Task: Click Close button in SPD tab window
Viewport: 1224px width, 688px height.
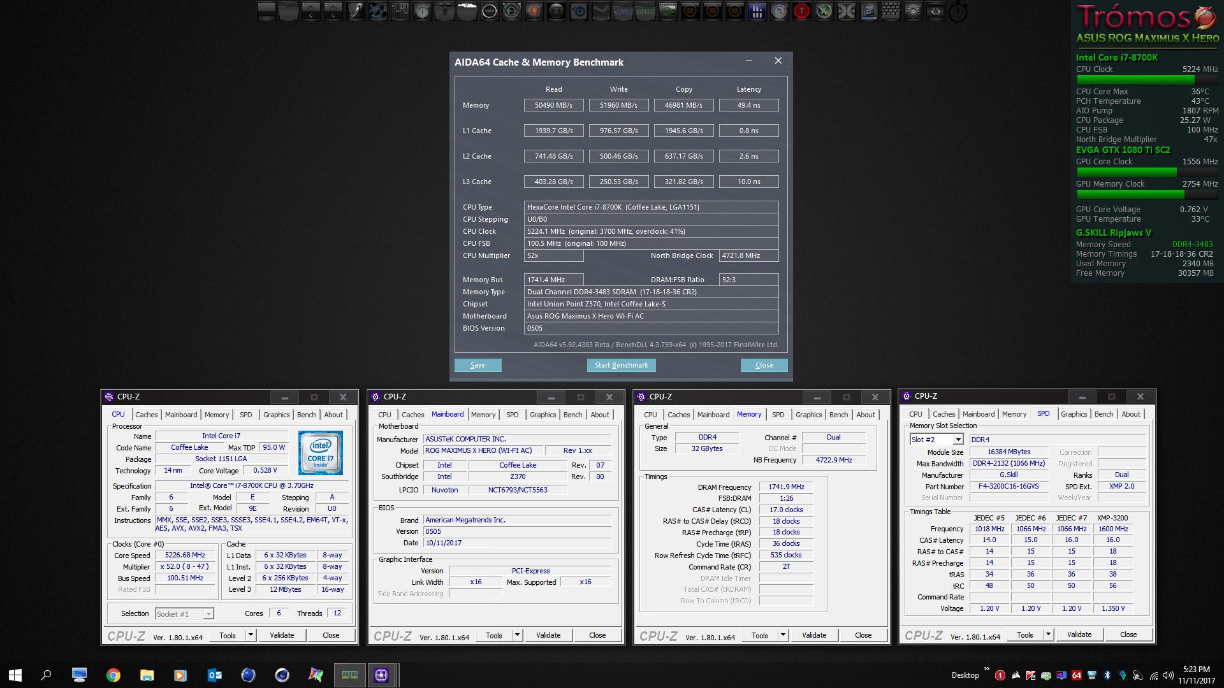Action: coord(1128,634)
